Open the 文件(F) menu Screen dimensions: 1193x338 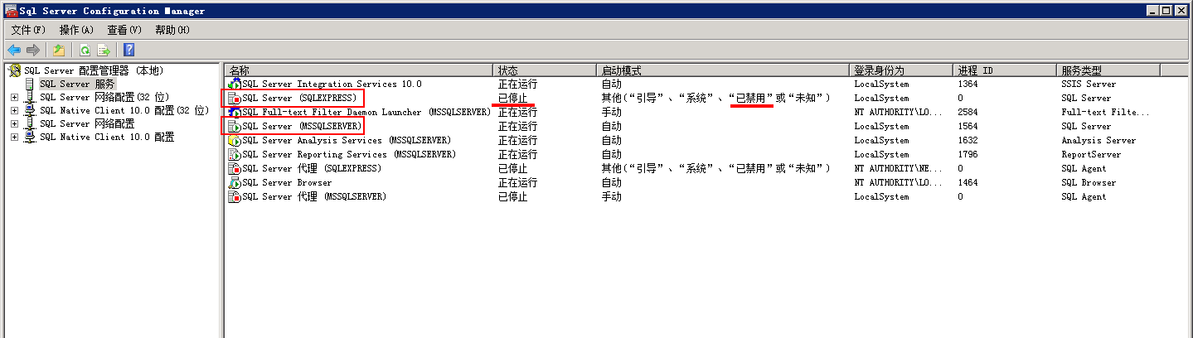28,30
